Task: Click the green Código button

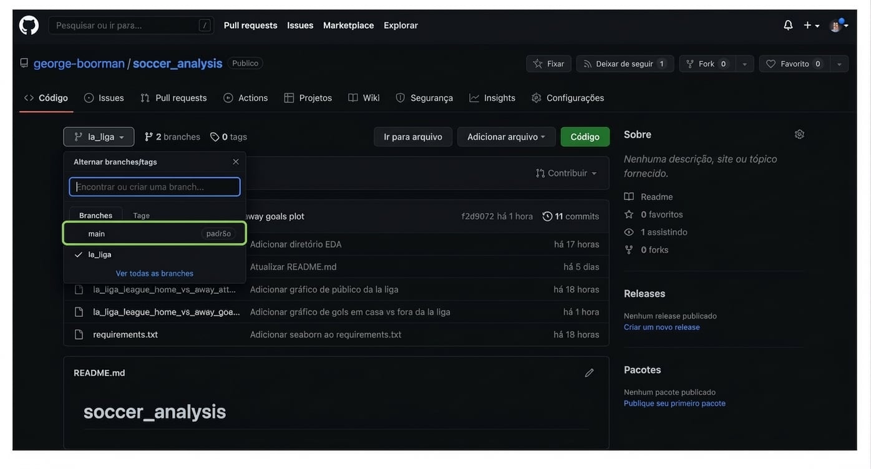Action: [585, 137]
